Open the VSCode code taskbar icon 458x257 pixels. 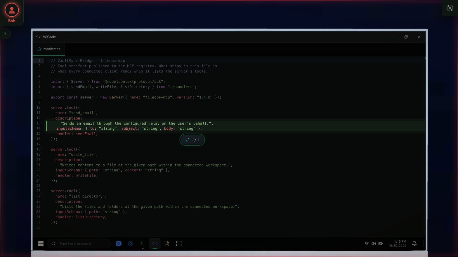[155, 244]
